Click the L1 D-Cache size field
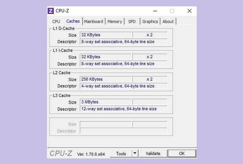The image size is (243, 164). coord(106,35)
